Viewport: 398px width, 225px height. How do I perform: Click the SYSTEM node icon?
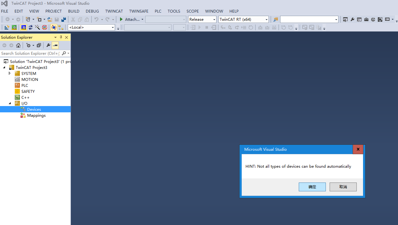pyautogui.click(x=17, y=73)
